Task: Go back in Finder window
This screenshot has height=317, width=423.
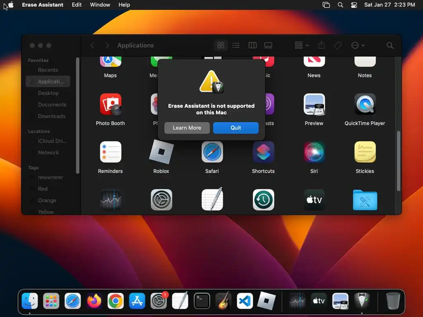Action: [x=92, y=45]
